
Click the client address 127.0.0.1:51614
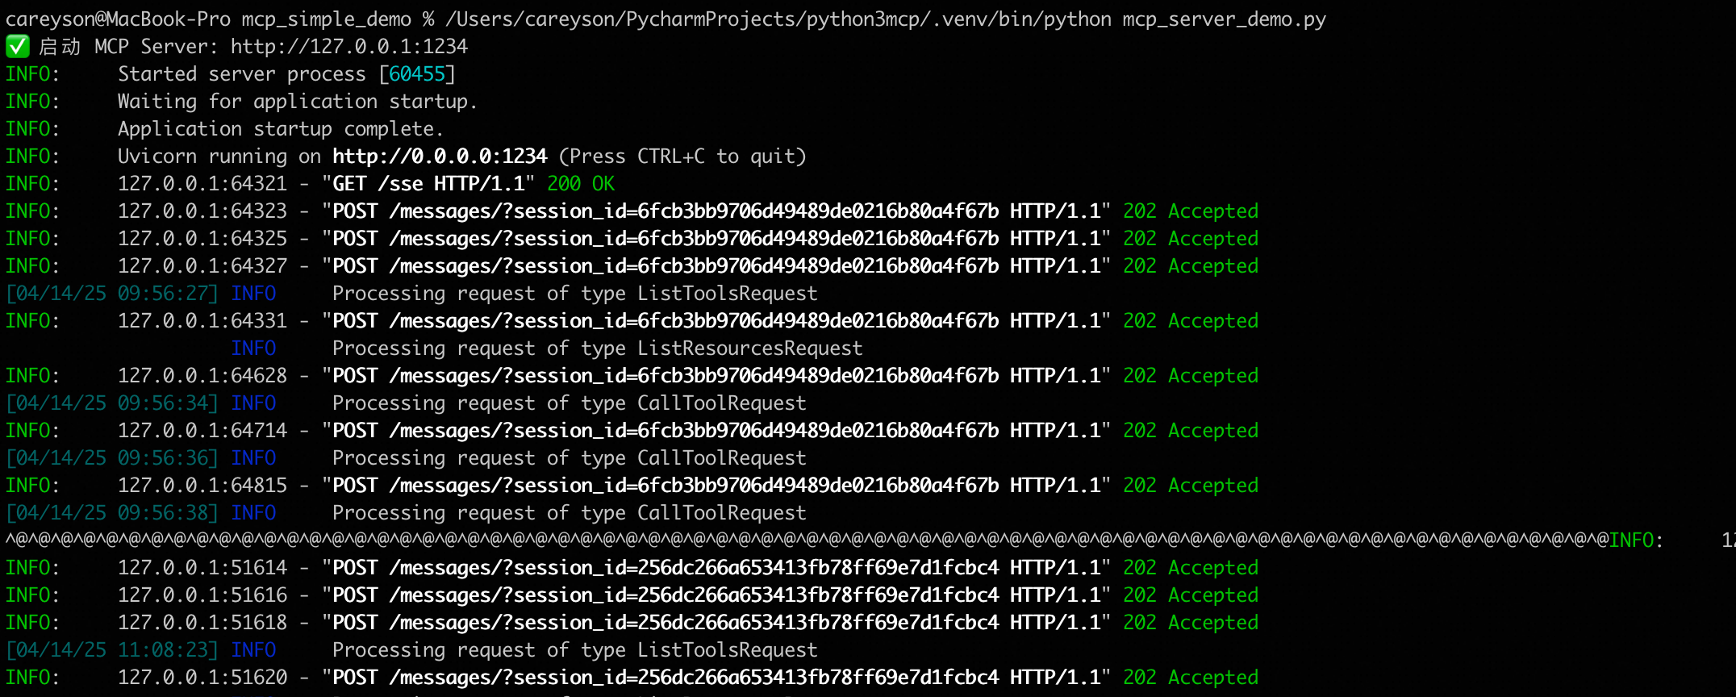tap(202, 568)
